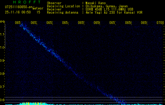Click the 1.1 frequency axis label

click(2, 34)
